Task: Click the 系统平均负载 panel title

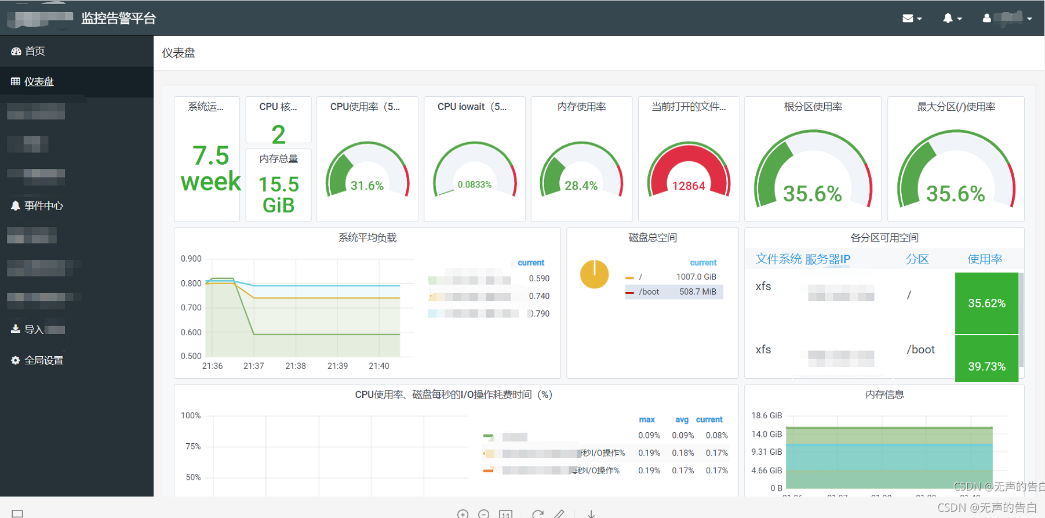Action: 367,238
